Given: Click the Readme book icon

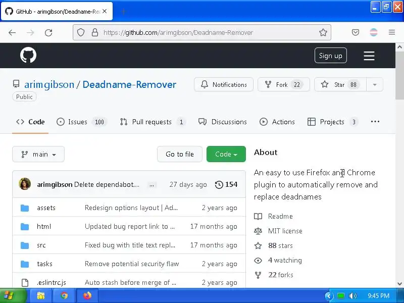Looking at the screenshot, I should pyautogui.click(x=258, y=216).
